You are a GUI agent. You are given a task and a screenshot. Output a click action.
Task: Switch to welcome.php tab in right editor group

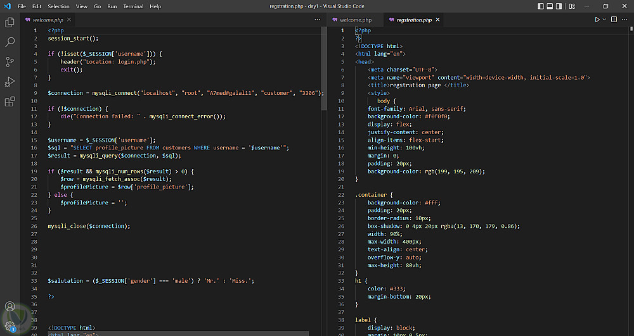(354, 20)
